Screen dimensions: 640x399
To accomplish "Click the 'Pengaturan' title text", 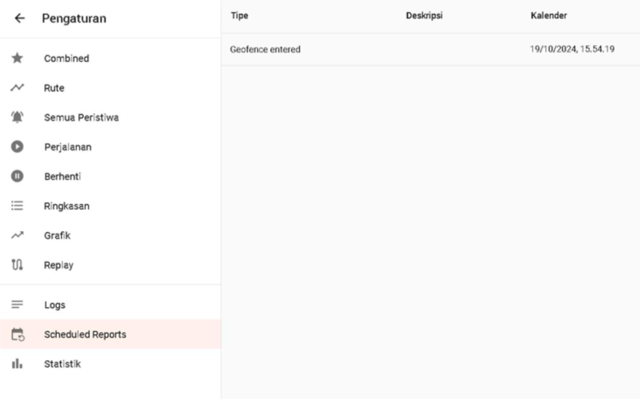I will coord(74,19).
